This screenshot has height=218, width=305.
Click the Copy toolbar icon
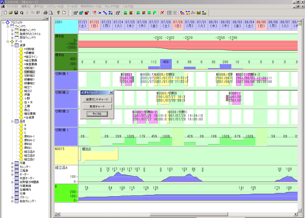[x=33, y=13]
